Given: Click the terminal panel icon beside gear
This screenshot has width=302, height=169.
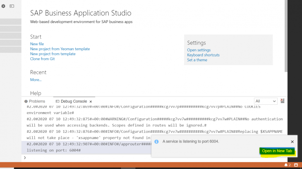Looking at the screenshot, I should (12, 6).
